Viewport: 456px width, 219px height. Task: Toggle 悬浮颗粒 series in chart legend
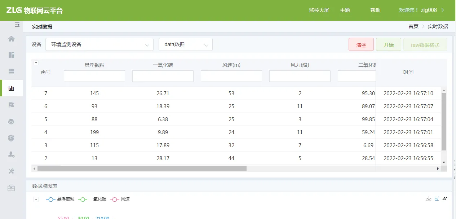coord(60,199)
